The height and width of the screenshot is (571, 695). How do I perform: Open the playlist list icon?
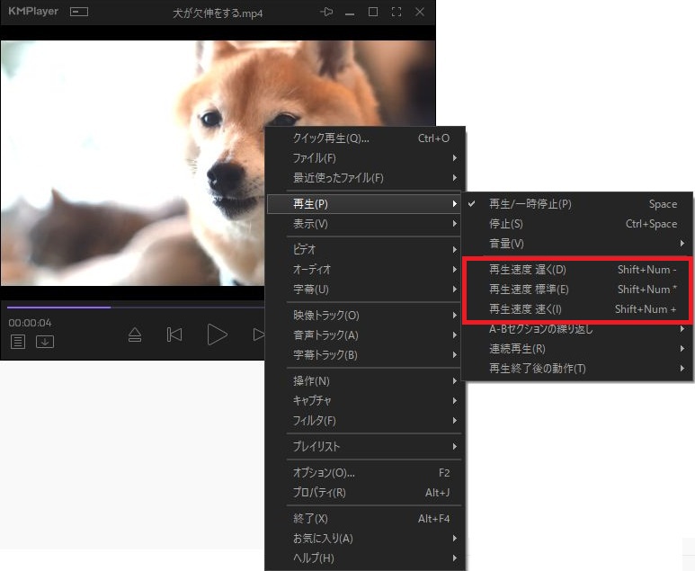coord(18,342)
